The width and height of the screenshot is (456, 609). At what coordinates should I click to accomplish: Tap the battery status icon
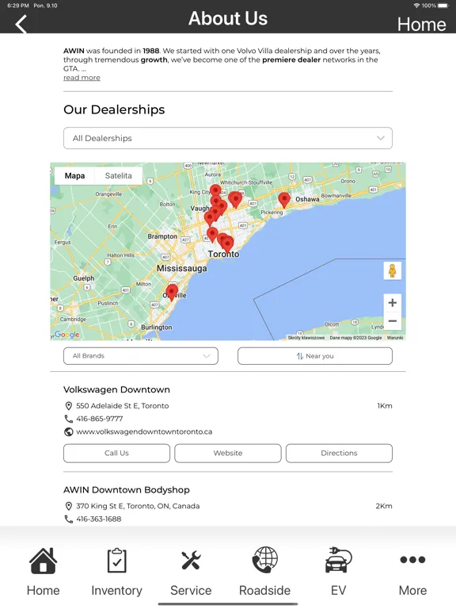(x=443, y=6)
